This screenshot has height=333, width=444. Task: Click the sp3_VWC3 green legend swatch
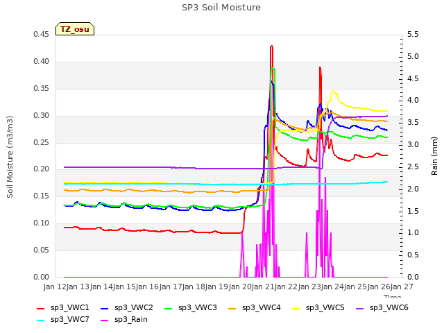169,308
